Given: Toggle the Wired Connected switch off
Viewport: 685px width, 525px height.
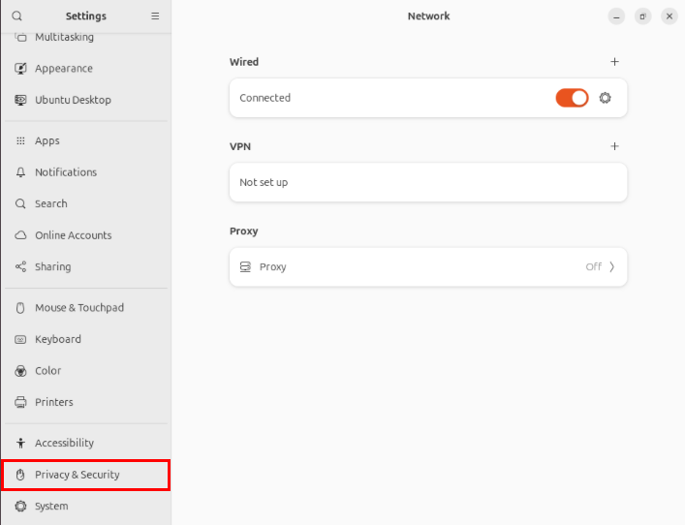Looking at the screenshot, I should pyautogui.click(x=572, y=98).
